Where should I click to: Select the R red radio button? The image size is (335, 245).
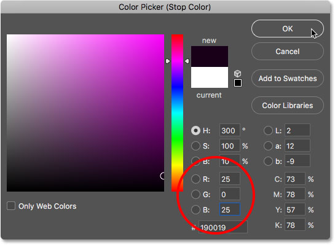(x=195, y=179)
